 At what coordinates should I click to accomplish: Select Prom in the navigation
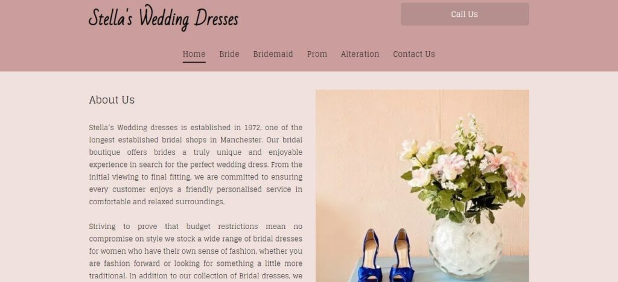pyautogui.click(x=317, y=54)
